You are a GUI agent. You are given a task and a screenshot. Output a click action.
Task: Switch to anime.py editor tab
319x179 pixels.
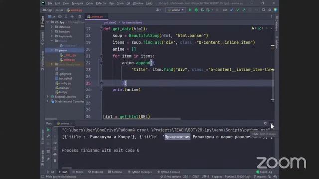pyautogui.click(x=96, y=17)
